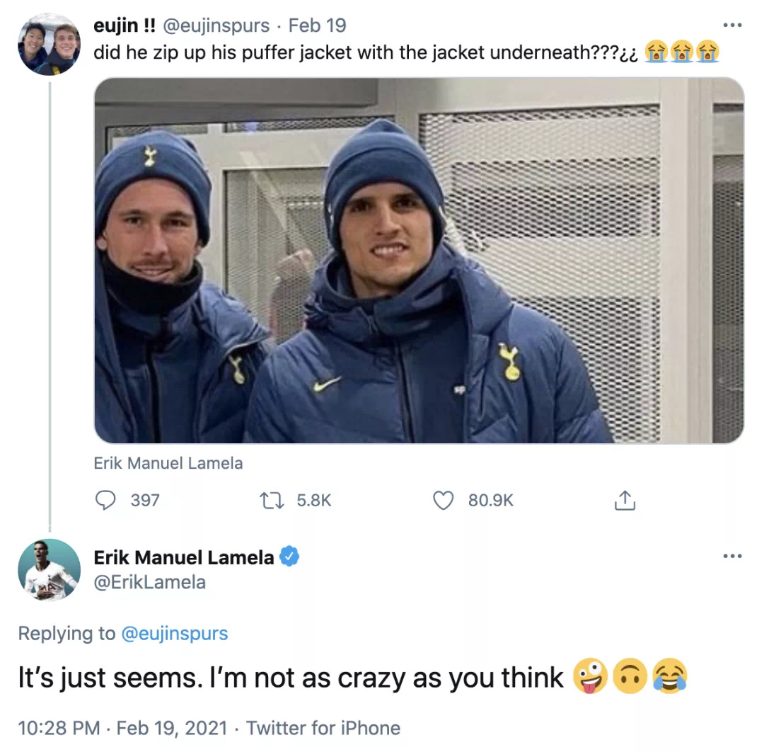The width and height of the screenshot is (764, 752).
Task: Follow the @eujinspurs link in Replying to
Action: tap(175, 633)
